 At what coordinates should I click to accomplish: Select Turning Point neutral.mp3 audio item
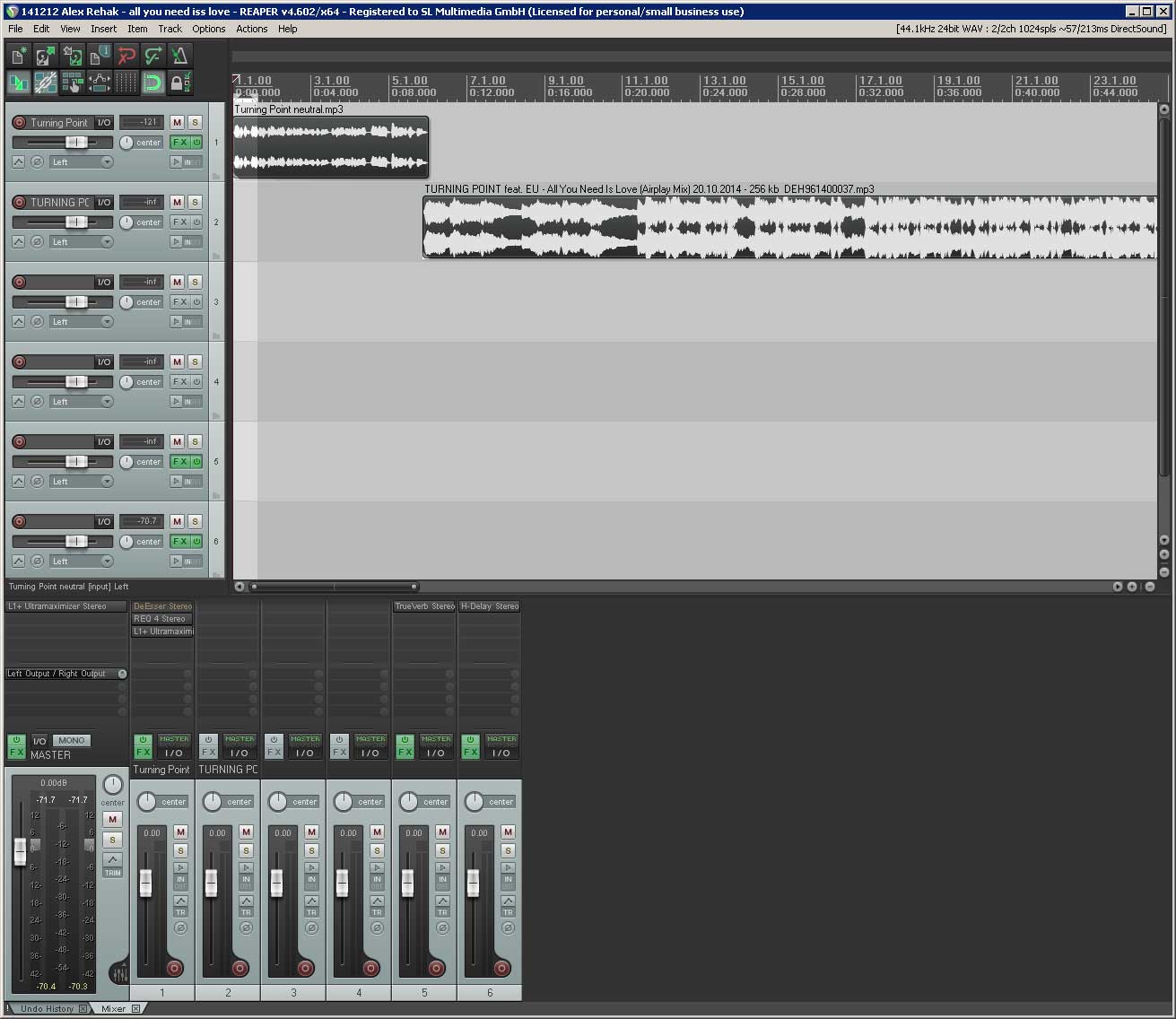tap(331, 147)
